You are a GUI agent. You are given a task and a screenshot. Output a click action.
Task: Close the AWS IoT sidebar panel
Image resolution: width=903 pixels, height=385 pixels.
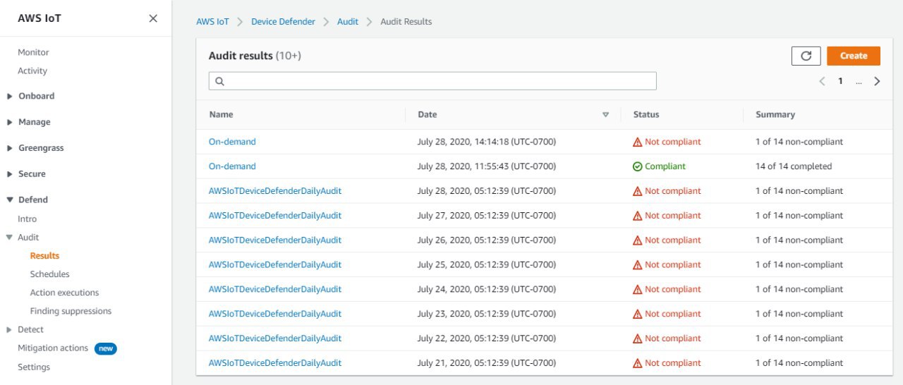pos(153,18)
